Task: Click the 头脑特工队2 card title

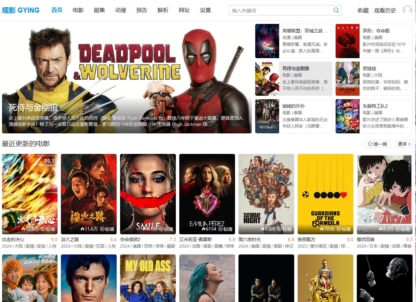Action: point(375,106)
